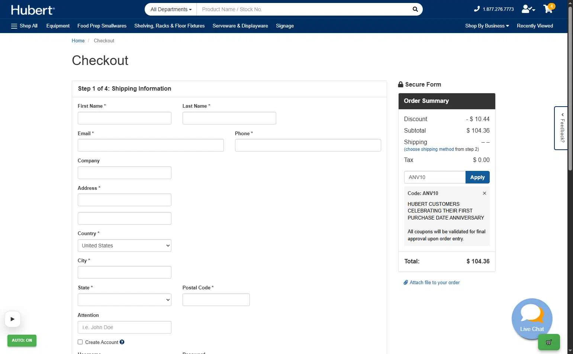Screen dimensions: 573x354
Task: Open the shopping cart icon
Action: click(x=548, y=9)
